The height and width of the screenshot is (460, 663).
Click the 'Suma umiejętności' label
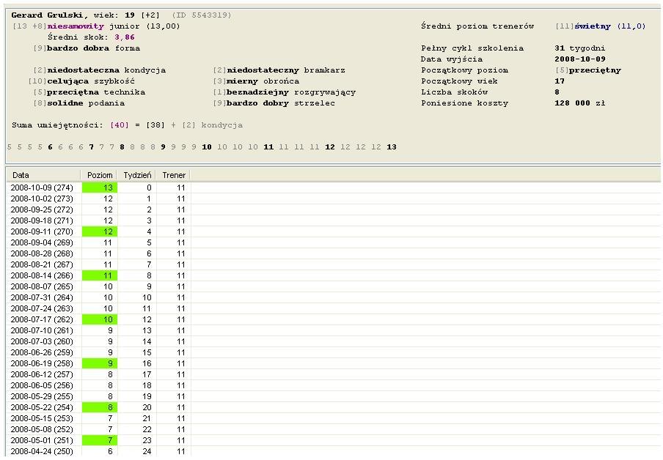57,125
